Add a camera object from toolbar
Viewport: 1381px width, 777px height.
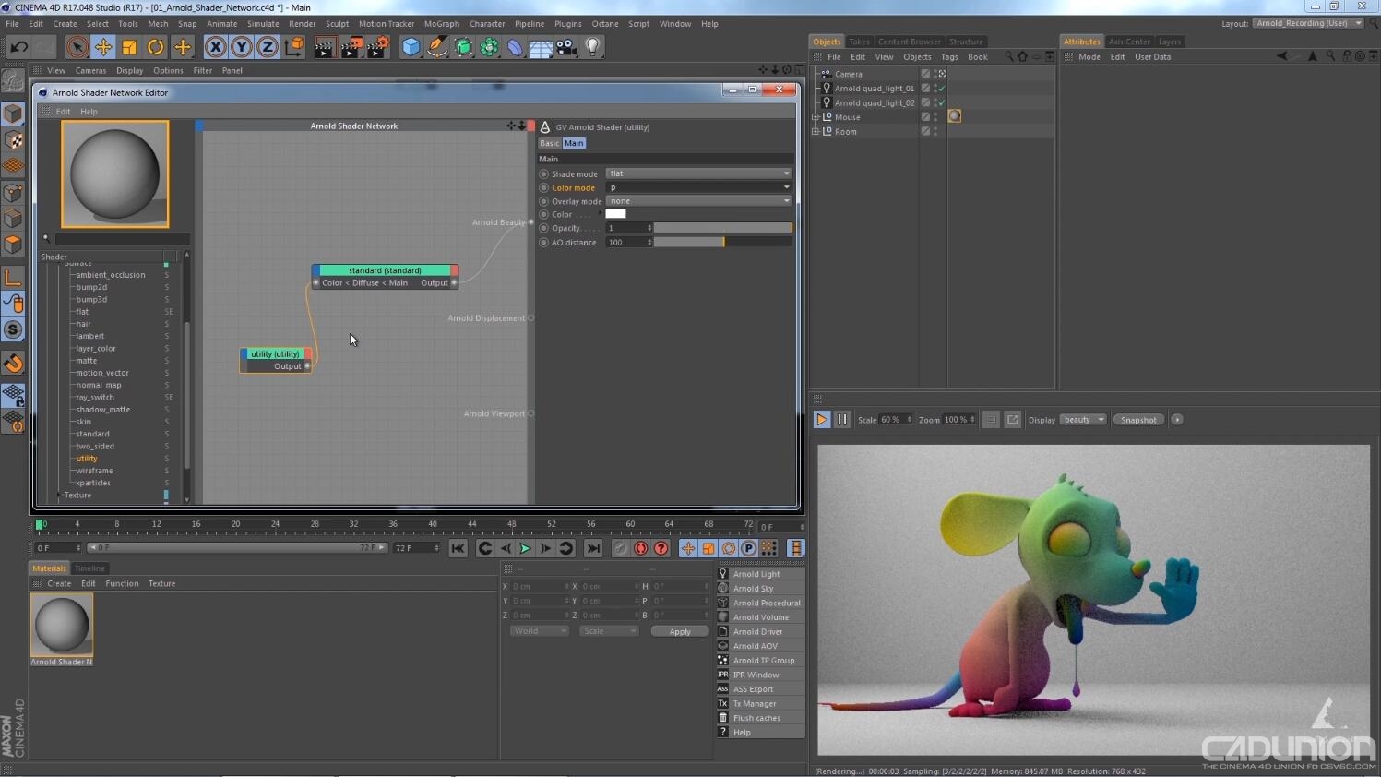coord(566,47)
